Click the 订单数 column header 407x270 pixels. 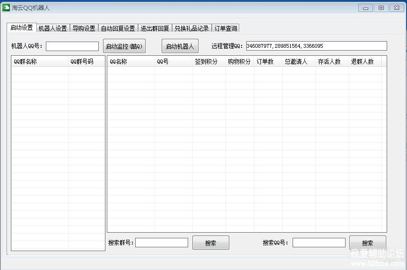pyautogui.click(x=268, y=61)
